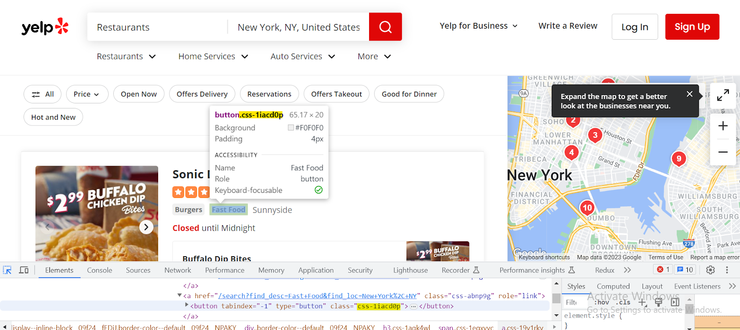740x330 pixels.
Task: Click the error count badge
Action: pyautogui.click(x=663, y=270)
